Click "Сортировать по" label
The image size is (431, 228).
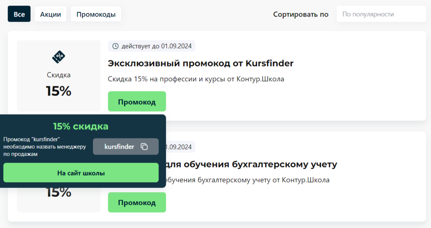coord(301,14)
